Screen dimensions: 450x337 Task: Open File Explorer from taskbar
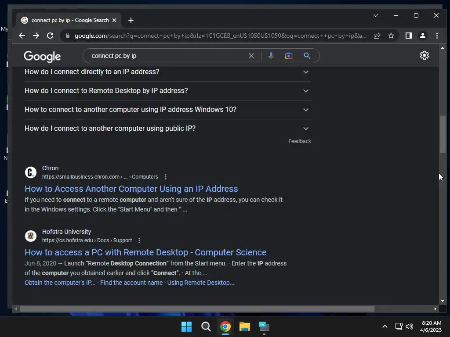pyautogui.click(x=245, y=326)
